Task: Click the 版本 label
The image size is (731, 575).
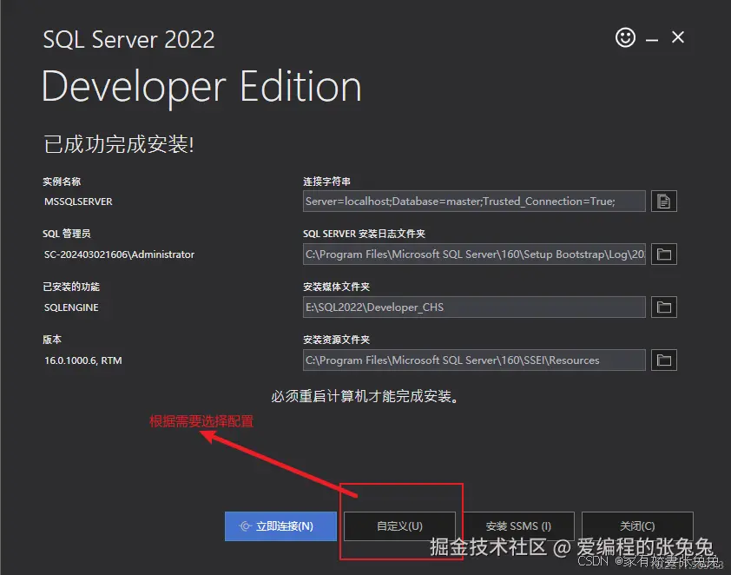Action: pos(52,340)
